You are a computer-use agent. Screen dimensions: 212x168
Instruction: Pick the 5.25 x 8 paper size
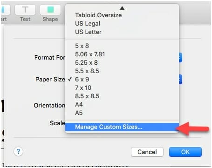[x=122, y=62]
